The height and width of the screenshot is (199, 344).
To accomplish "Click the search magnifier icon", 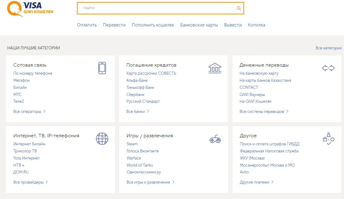I will (239, 8).
